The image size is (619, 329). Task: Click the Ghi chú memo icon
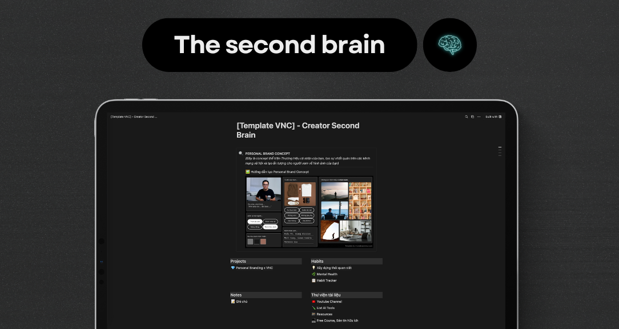[x=233, y=302]
